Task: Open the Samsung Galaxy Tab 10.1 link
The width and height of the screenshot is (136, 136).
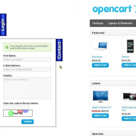Action: (129, 109)
